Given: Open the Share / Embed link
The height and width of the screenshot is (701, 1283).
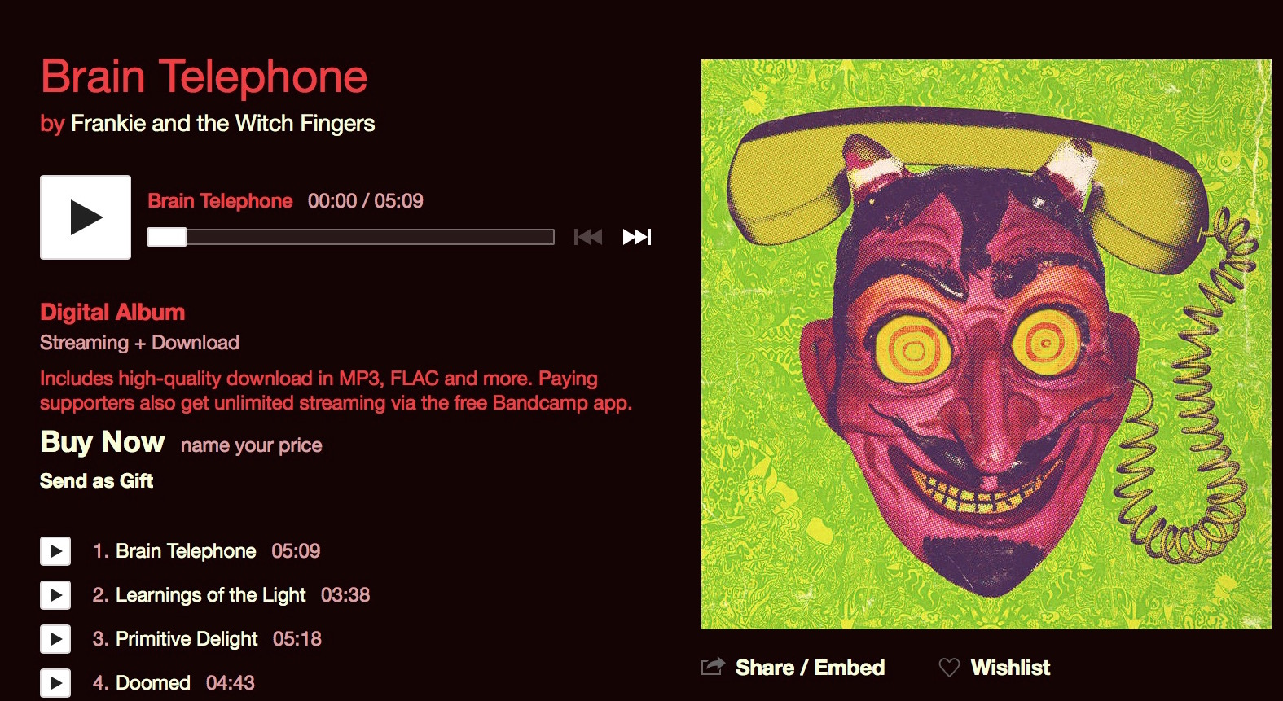Looking at the screenshot, I should pos(810,668).
